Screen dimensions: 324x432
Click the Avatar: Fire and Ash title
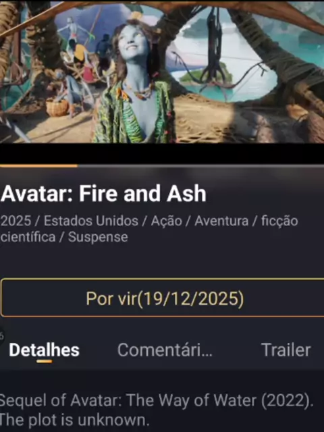click(103, 194)
